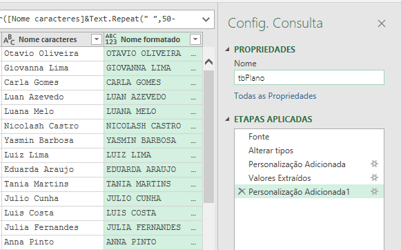Viewport: 401px width, 250px height.
Task: Click the cell Eduarda Araujo
Action: (x=52, y=169)
